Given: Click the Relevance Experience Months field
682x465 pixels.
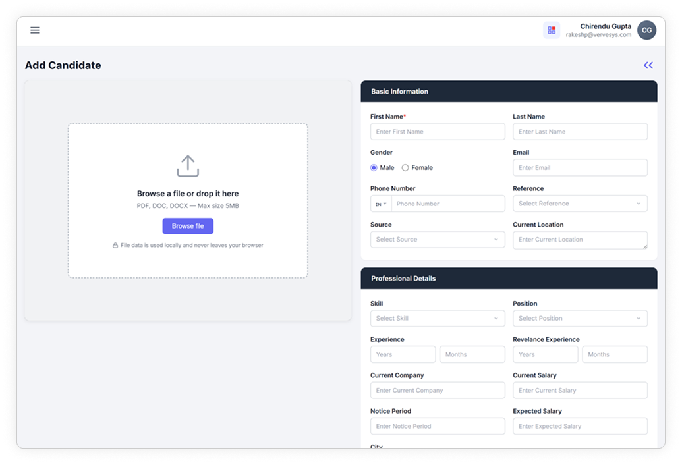Looking at the screenshot, I should click(615, 354).
